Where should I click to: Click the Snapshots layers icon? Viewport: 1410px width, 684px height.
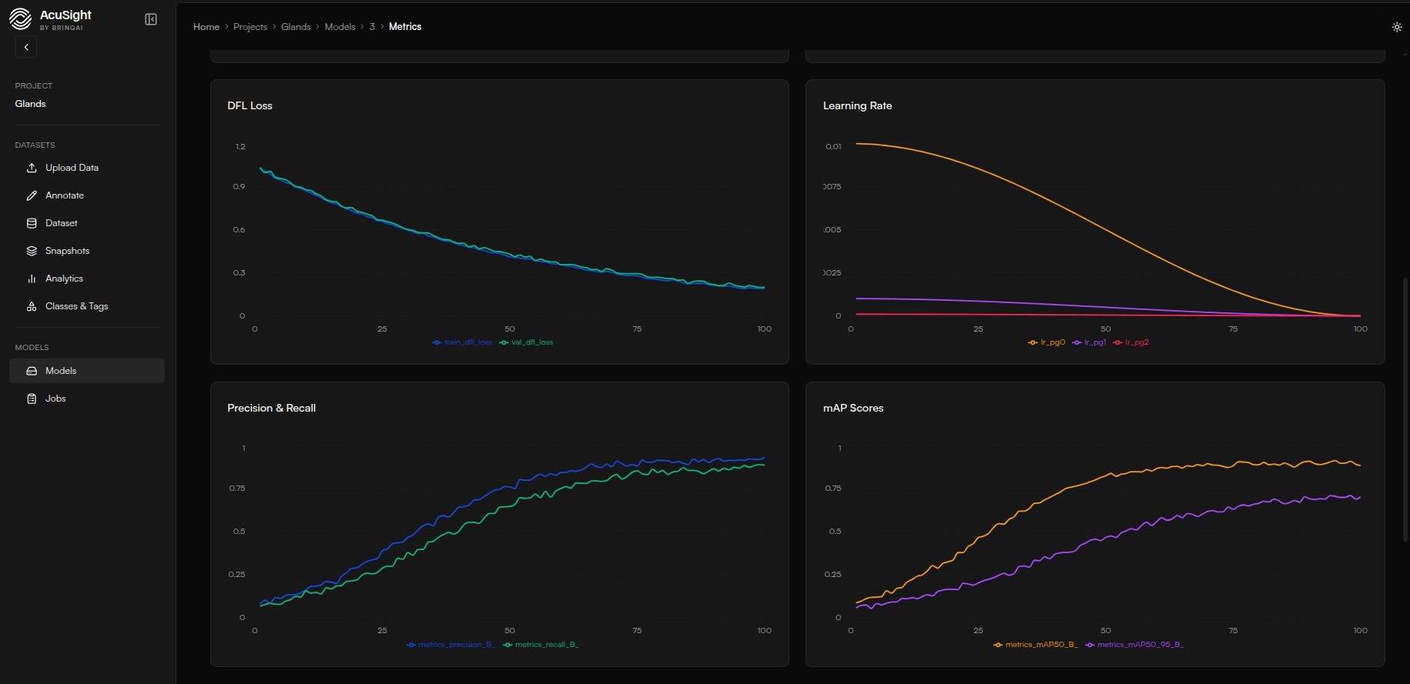point(32,251)
